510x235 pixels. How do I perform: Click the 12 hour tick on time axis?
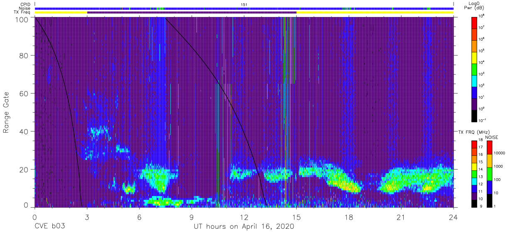click(244, 218)
